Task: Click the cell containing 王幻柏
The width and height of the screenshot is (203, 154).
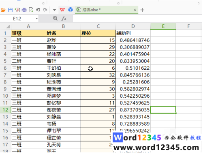Action: click(63, 68)
